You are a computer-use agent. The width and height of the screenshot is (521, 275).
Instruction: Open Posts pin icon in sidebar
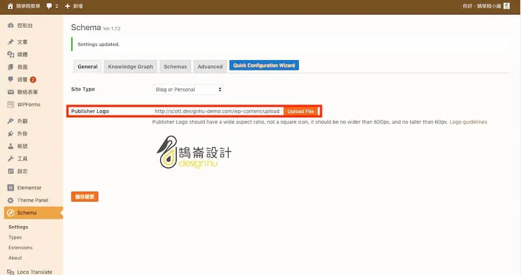pos(10,42)
